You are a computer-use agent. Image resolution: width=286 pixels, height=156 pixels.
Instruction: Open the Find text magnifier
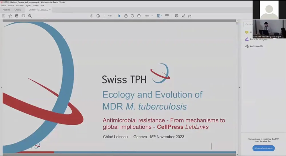[x=30, y=16]
